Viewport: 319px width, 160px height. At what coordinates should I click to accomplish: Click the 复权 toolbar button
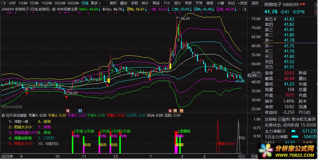click(x=113, y=3)
